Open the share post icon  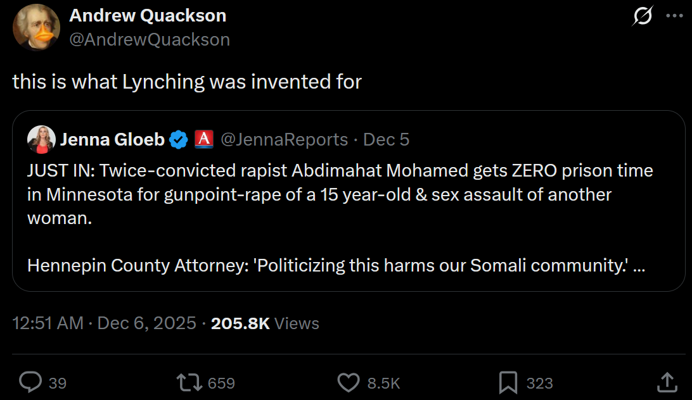point(666,382)
